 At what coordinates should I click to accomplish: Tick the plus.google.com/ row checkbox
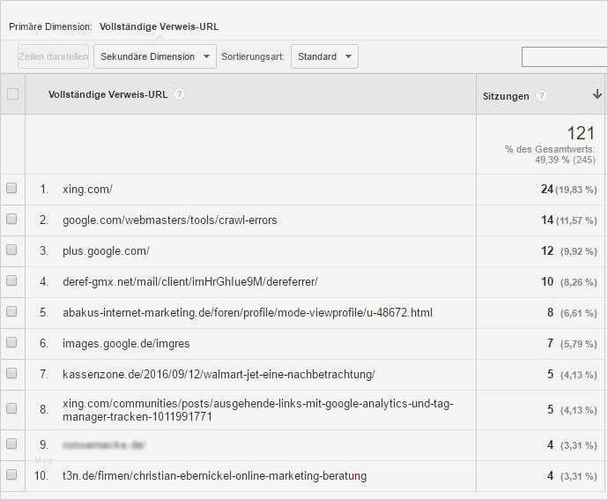click(11, 250)
